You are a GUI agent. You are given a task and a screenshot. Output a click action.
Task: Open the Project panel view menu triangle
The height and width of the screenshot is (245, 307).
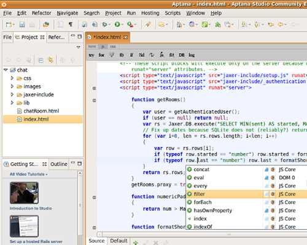pos(79,47)
